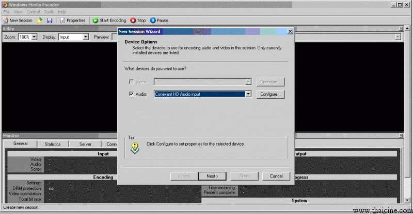413x214 pixels.
Task: Cancel the New Session Wizard
Action: click(276, 176)
